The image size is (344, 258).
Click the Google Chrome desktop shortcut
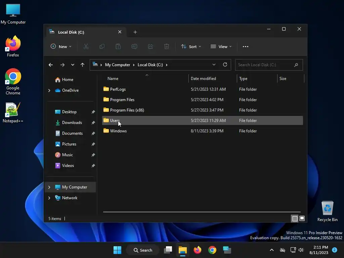click(13, 81)
